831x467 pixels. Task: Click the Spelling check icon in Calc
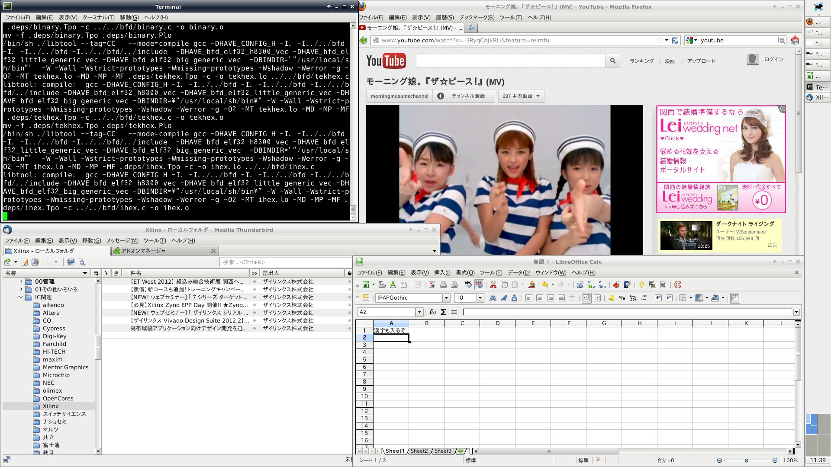[x=468, y=285]
